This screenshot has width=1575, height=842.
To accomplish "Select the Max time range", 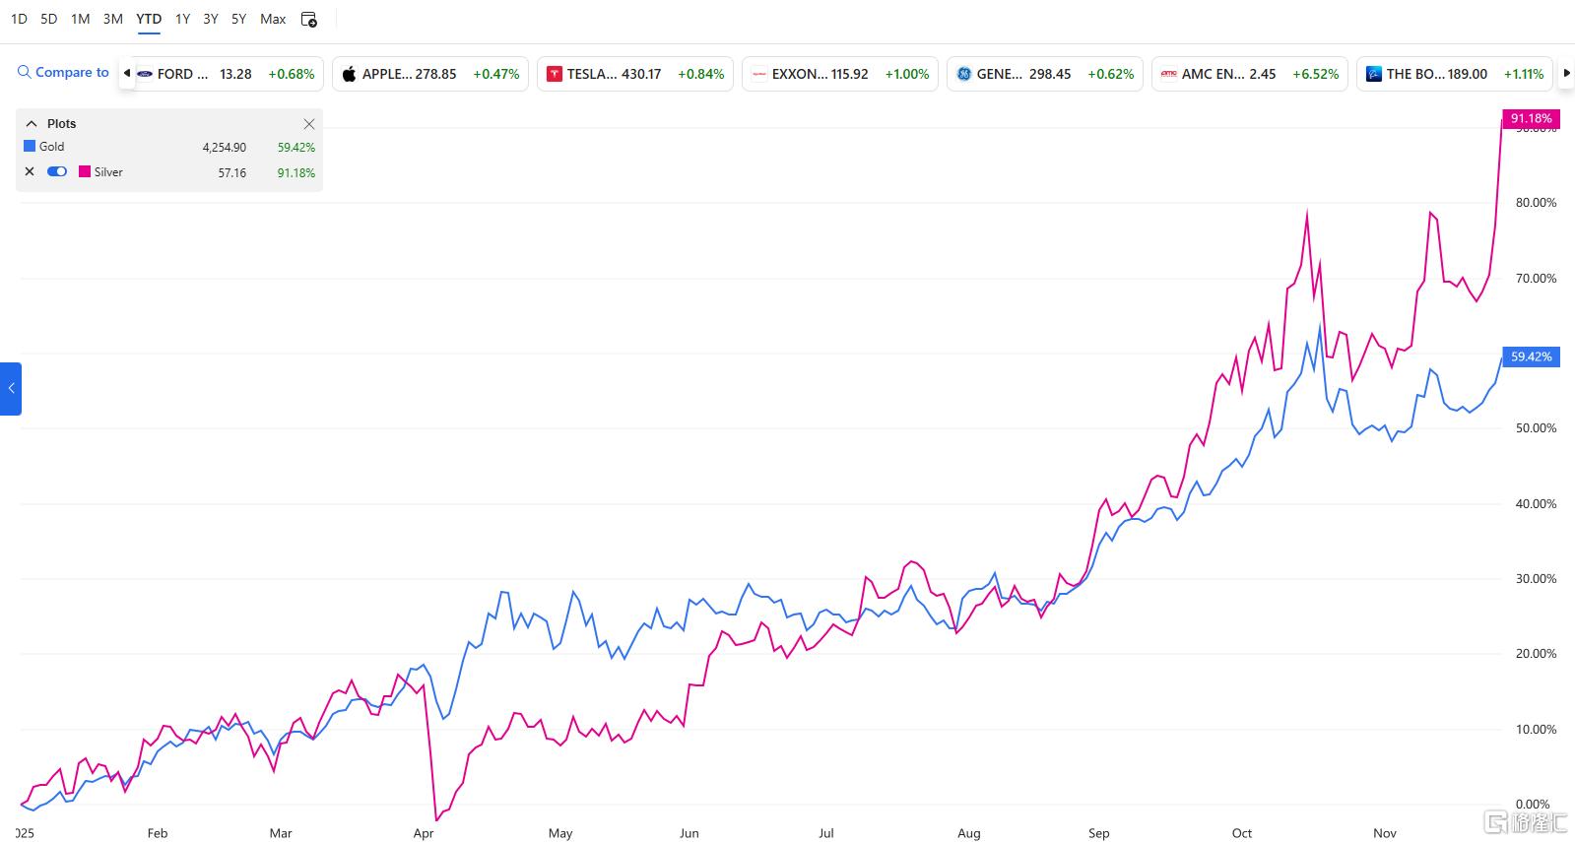I will [273, 19].
